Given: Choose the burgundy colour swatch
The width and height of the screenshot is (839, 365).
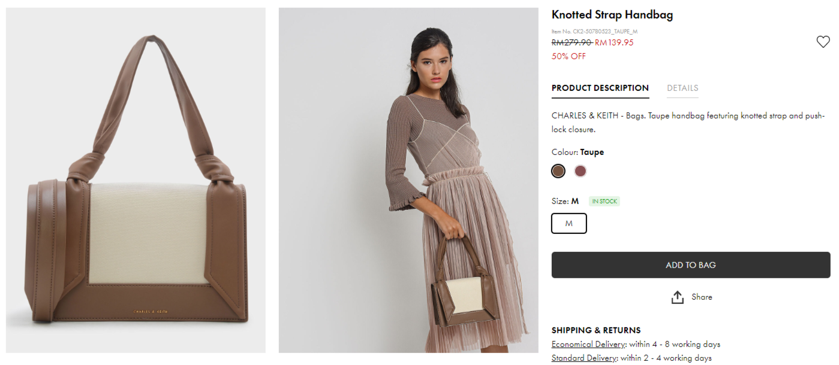Looking at the screenshot, I should click(580, 171).
